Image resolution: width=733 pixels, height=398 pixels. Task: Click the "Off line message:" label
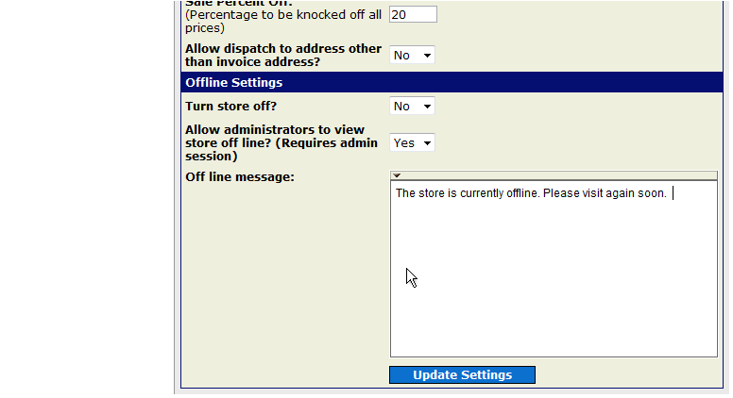[240, 177]
